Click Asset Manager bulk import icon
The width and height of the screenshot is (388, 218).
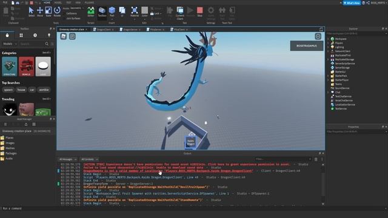(26, 124)
